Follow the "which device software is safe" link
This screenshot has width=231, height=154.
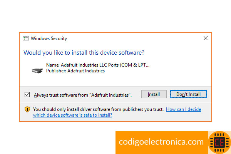tap(72, 115)
